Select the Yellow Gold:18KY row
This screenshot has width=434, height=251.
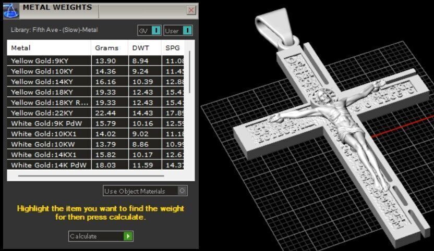[x=95, y=92]
